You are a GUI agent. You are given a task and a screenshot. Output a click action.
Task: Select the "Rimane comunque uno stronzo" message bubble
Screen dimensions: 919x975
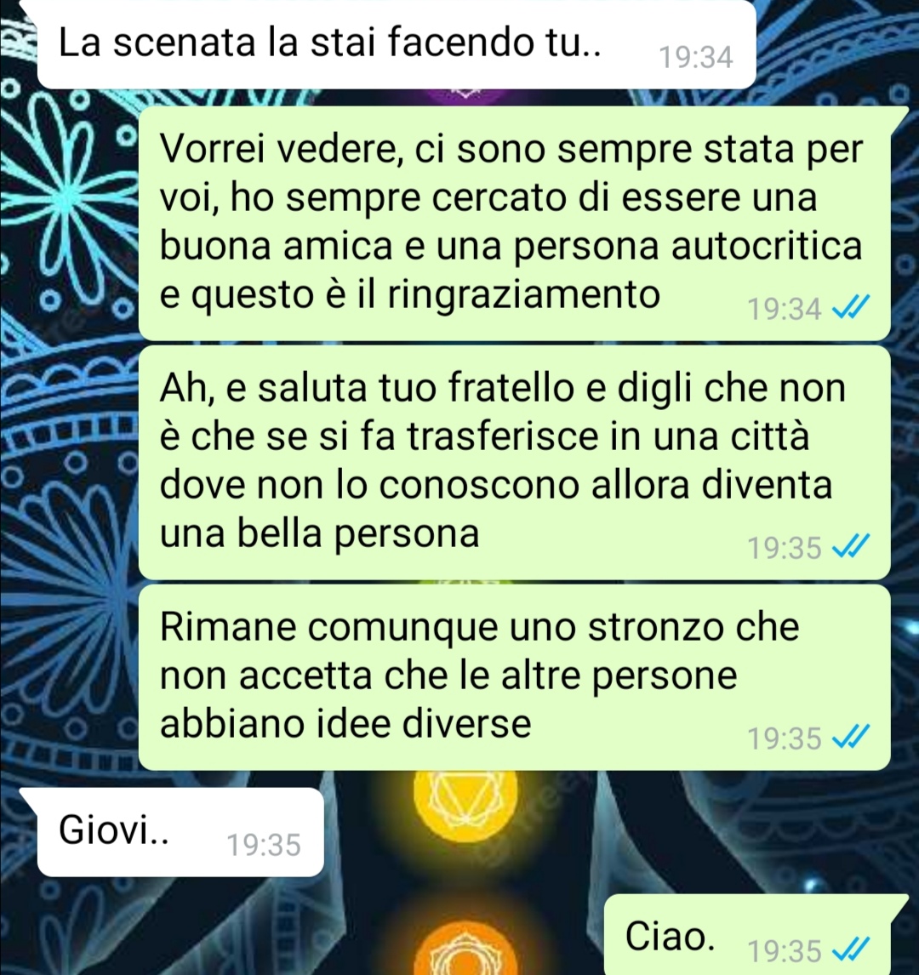click(x=514, y=677)
